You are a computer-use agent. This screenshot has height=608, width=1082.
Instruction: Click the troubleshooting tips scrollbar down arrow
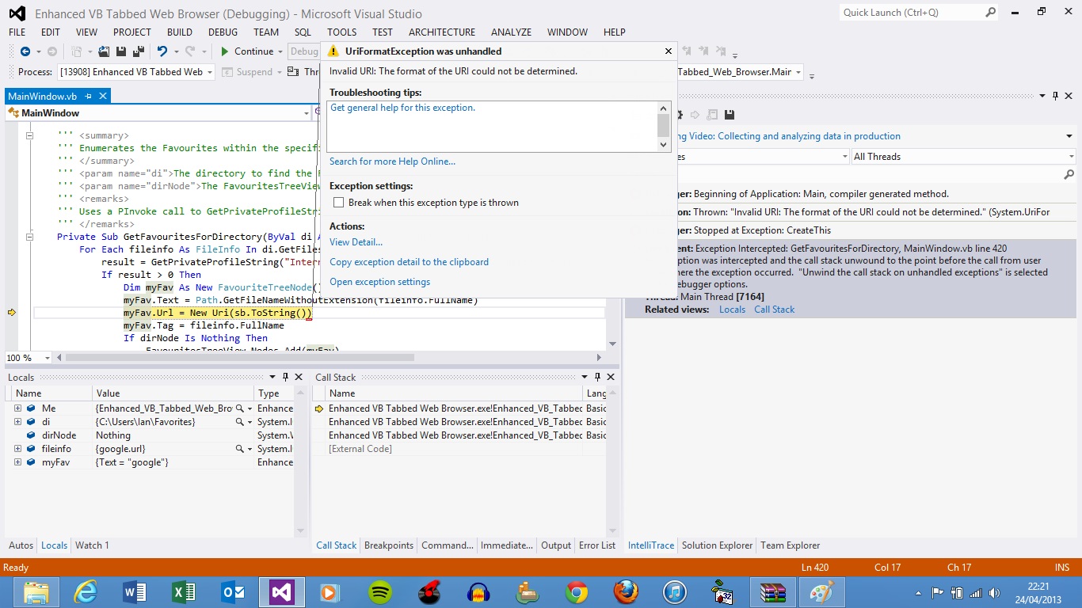pyautogui.click(x=664, y=144)
